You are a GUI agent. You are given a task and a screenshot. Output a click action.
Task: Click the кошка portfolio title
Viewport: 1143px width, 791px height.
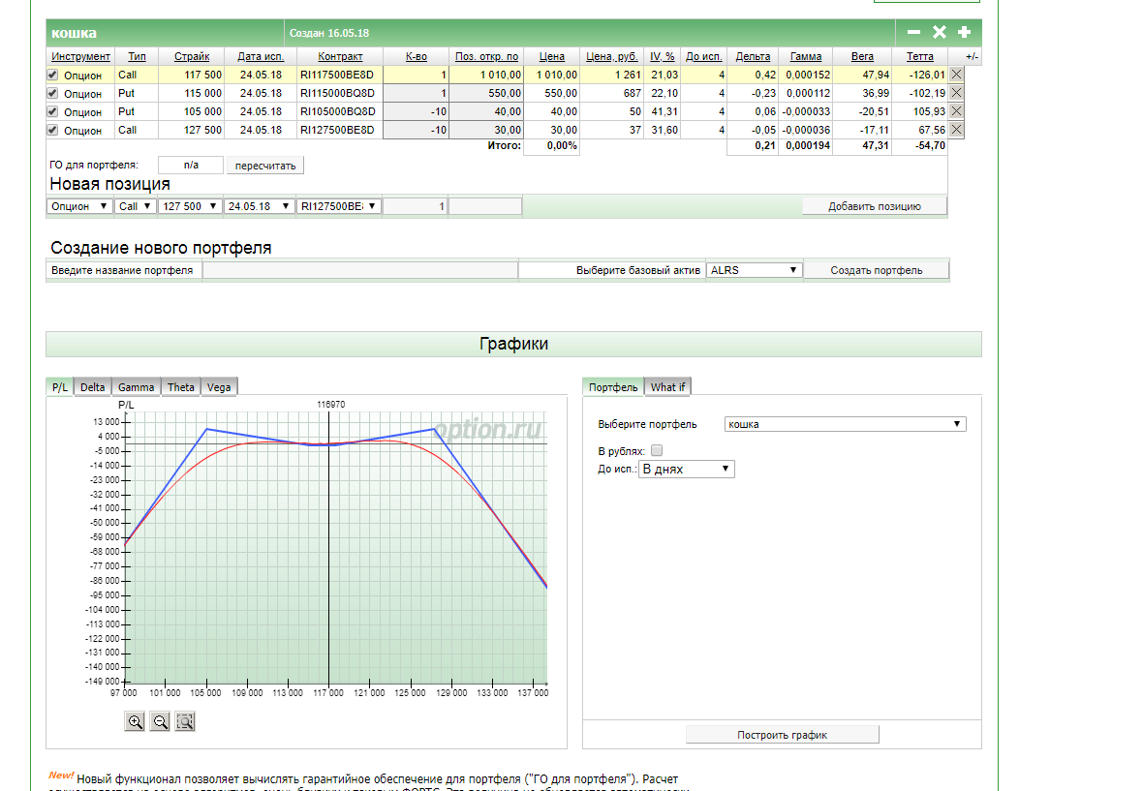74,33
